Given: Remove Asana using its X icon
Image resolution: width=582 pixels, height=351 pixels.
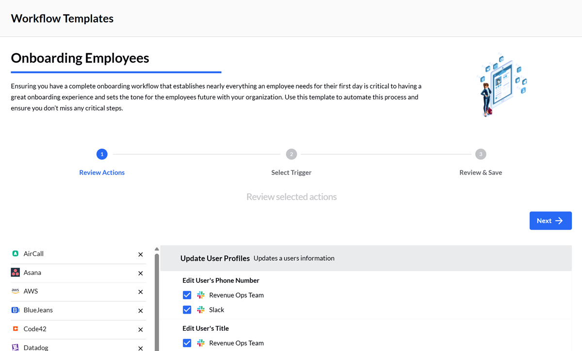Looking at the screenshot, I should click(140, 273).
